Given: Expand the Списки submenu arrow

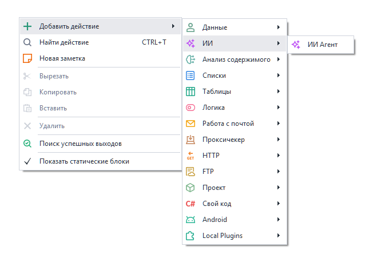Looking at the screenshot, I should coord(279,76).
